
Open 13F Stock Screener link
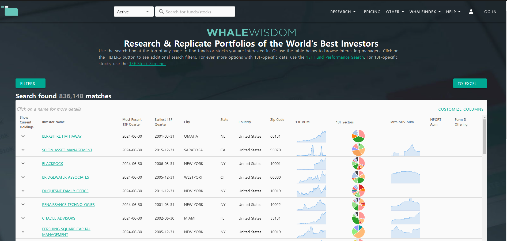tap(147, 63)
